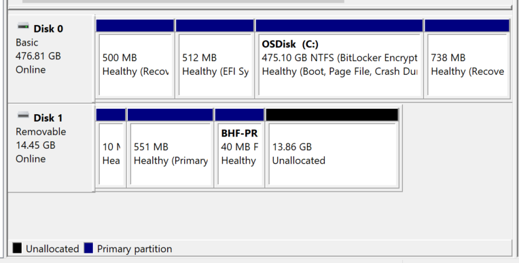The height and width of the screenshot is (263, 519).
Task: Click the black header bar above Unallocated
Action: click(x=332, y=115)
